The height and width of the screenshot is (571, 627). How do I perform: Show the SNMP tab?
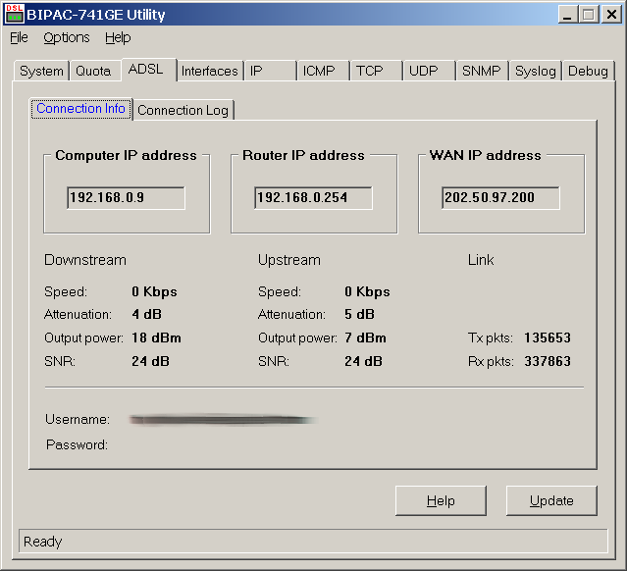481,71
